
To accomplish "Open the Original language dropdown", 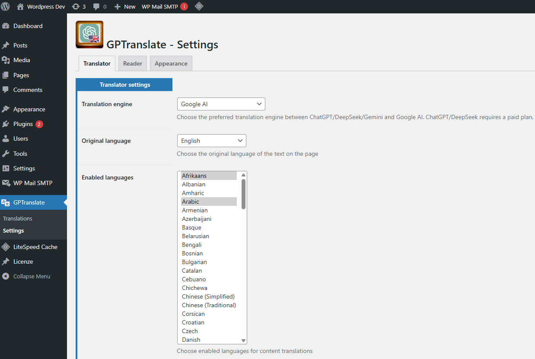I will (x=212, y=141).
